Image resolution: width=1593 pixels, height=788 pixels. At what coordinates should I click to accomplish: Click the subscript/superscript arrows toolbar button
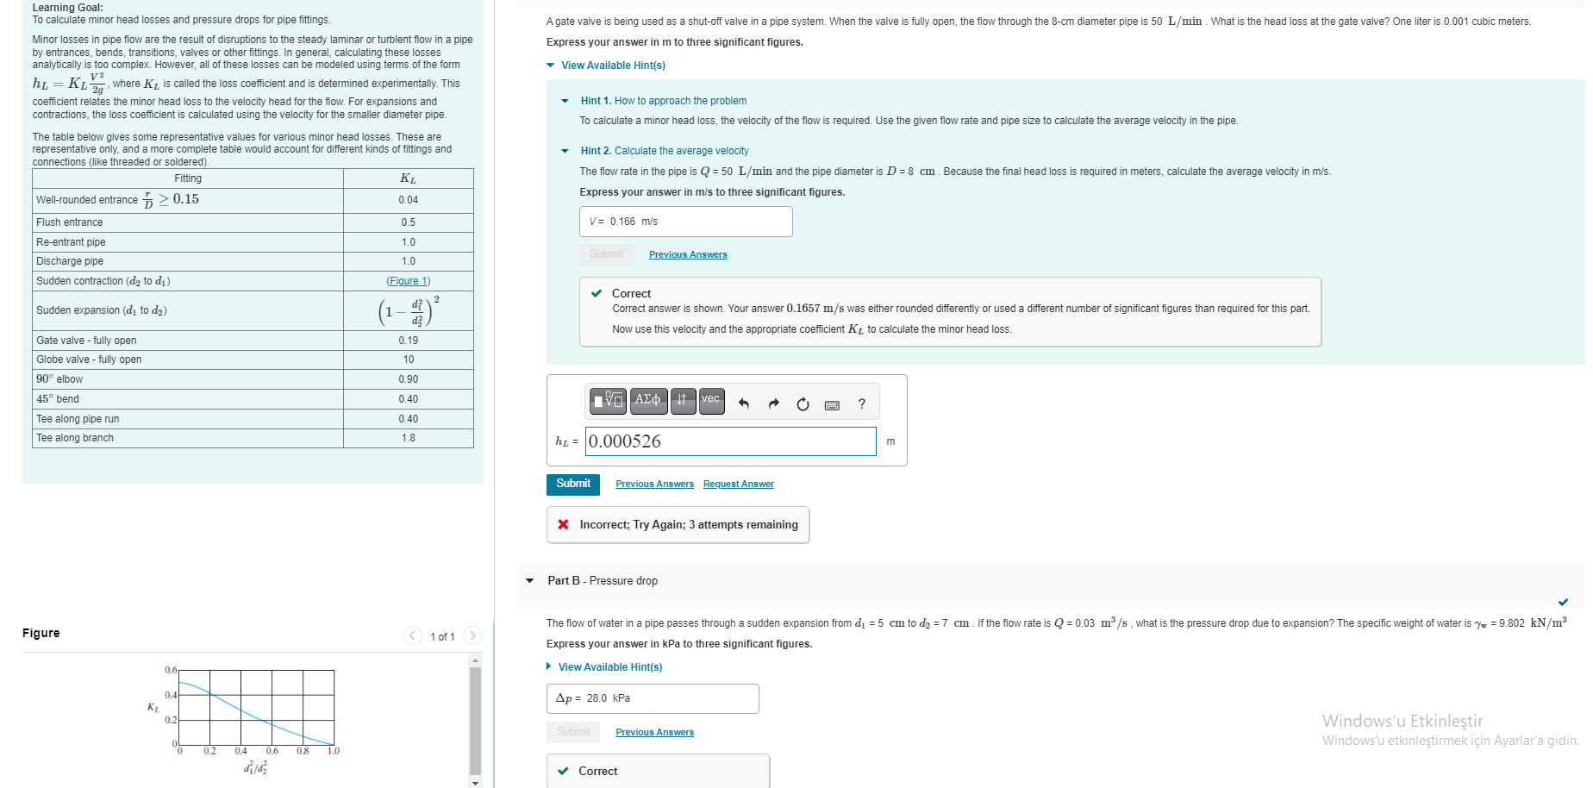click(x=683, y=401)
